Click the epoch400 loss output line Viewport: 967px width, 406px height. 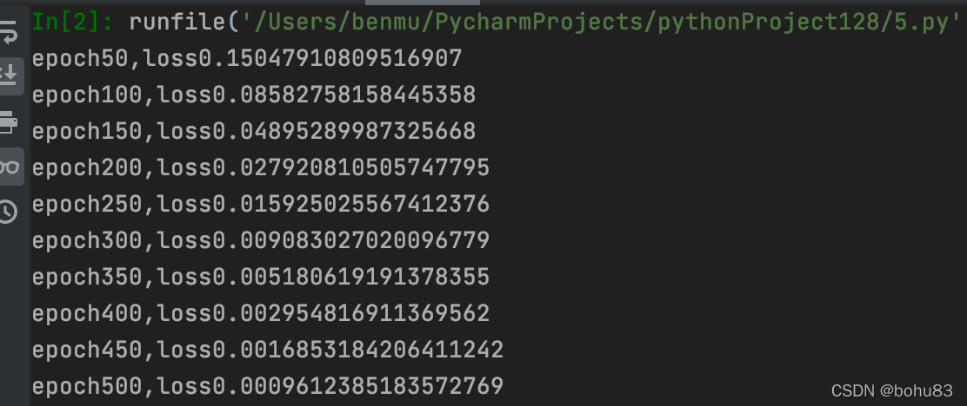click(260, 313)
